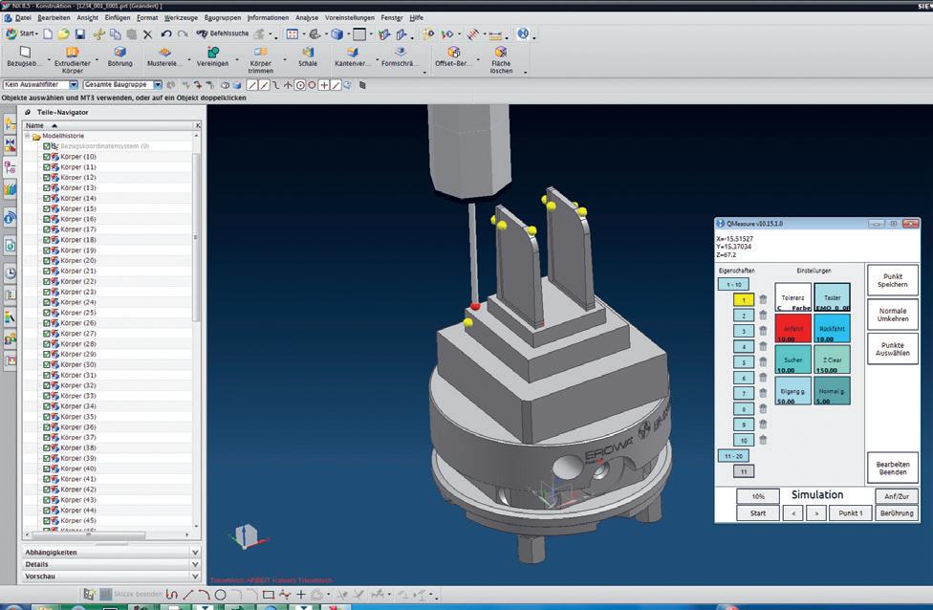Delete point 3 with its trash icon
The width and height of the screenshot is (933, 610).
click(x=763, y=331)
